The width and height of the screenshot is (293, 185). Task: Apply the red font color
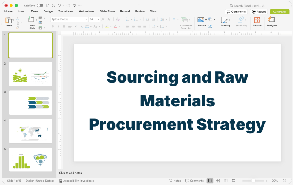(x=115, y=26)
